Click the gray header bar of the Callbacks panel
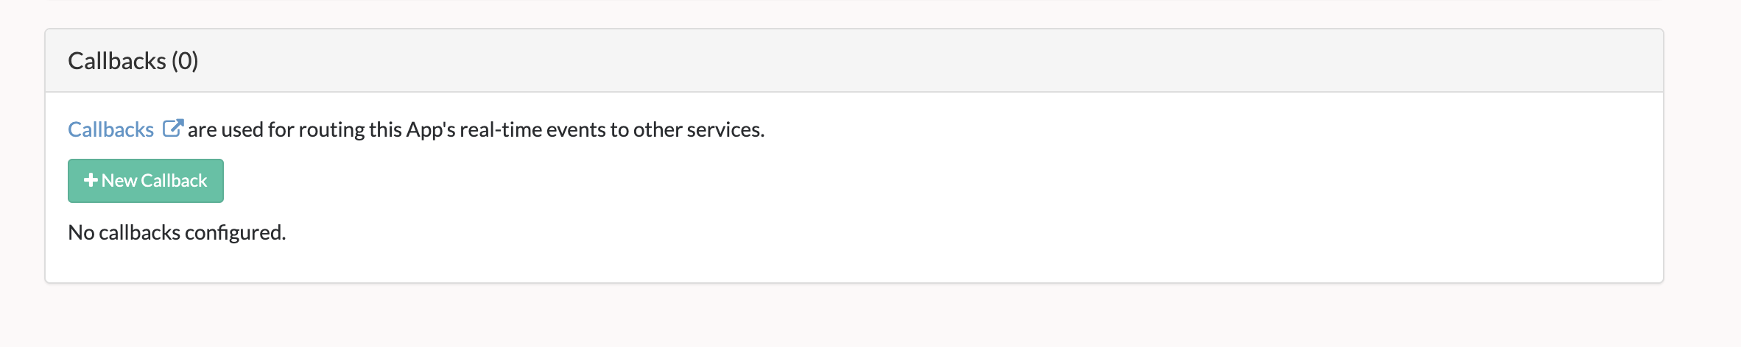 (x=884, y=61)
